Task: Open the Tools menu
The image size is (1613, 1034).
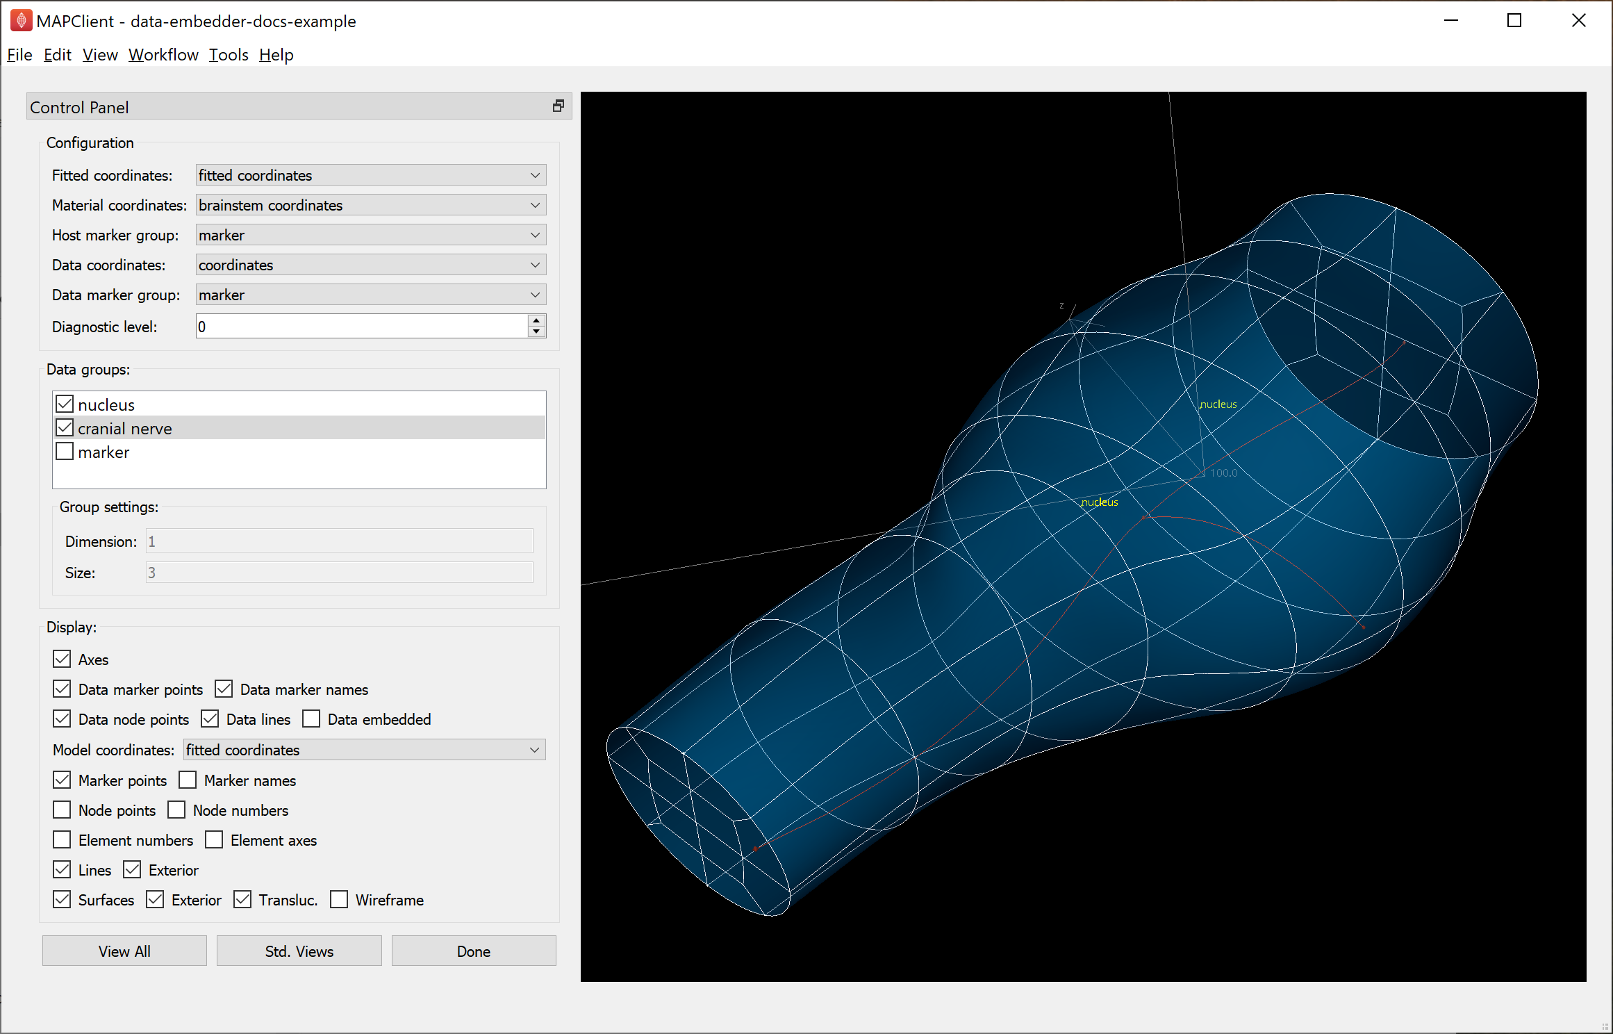Action: click(x=229, y=55)
